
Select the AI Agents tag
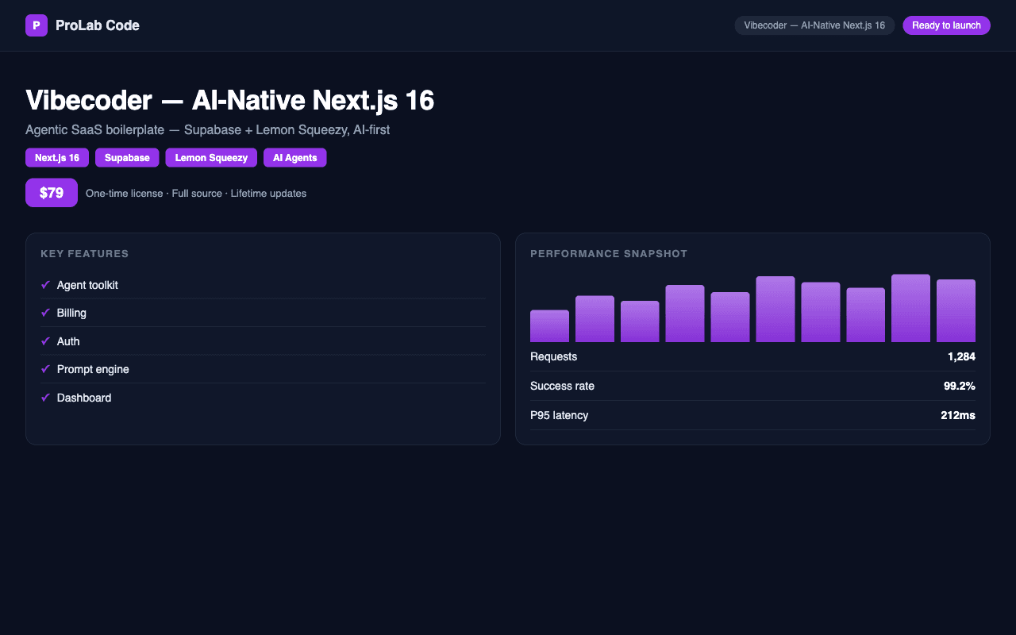(295, 158)
